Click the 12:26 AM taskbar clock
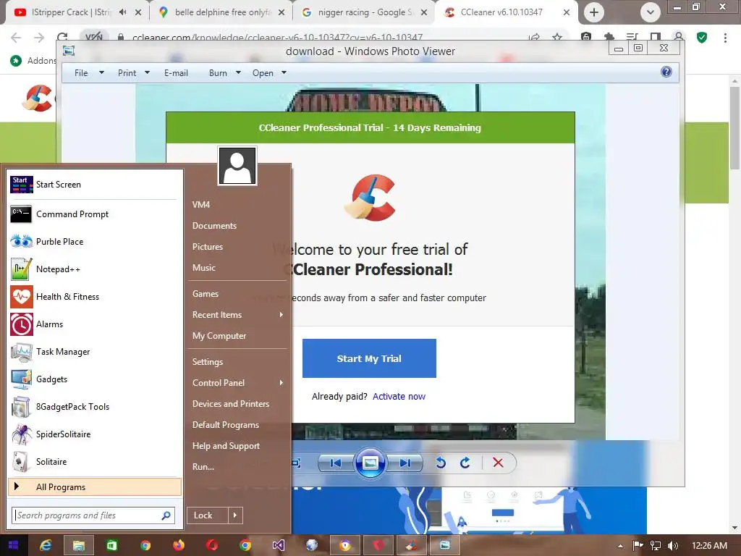 pos(709,546)
